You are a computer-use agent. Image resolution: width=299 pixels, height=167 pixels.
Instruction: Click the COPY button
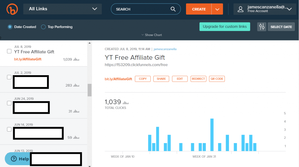[142, 79]
